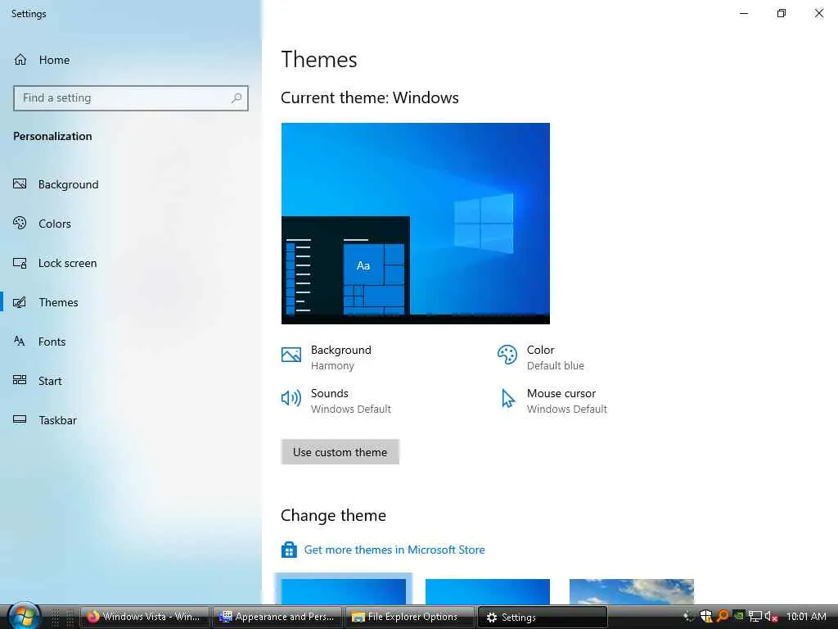The height and width of the screenshot is (629, 838).
Task: Open the network tray icon
Action: pos(755,616)
